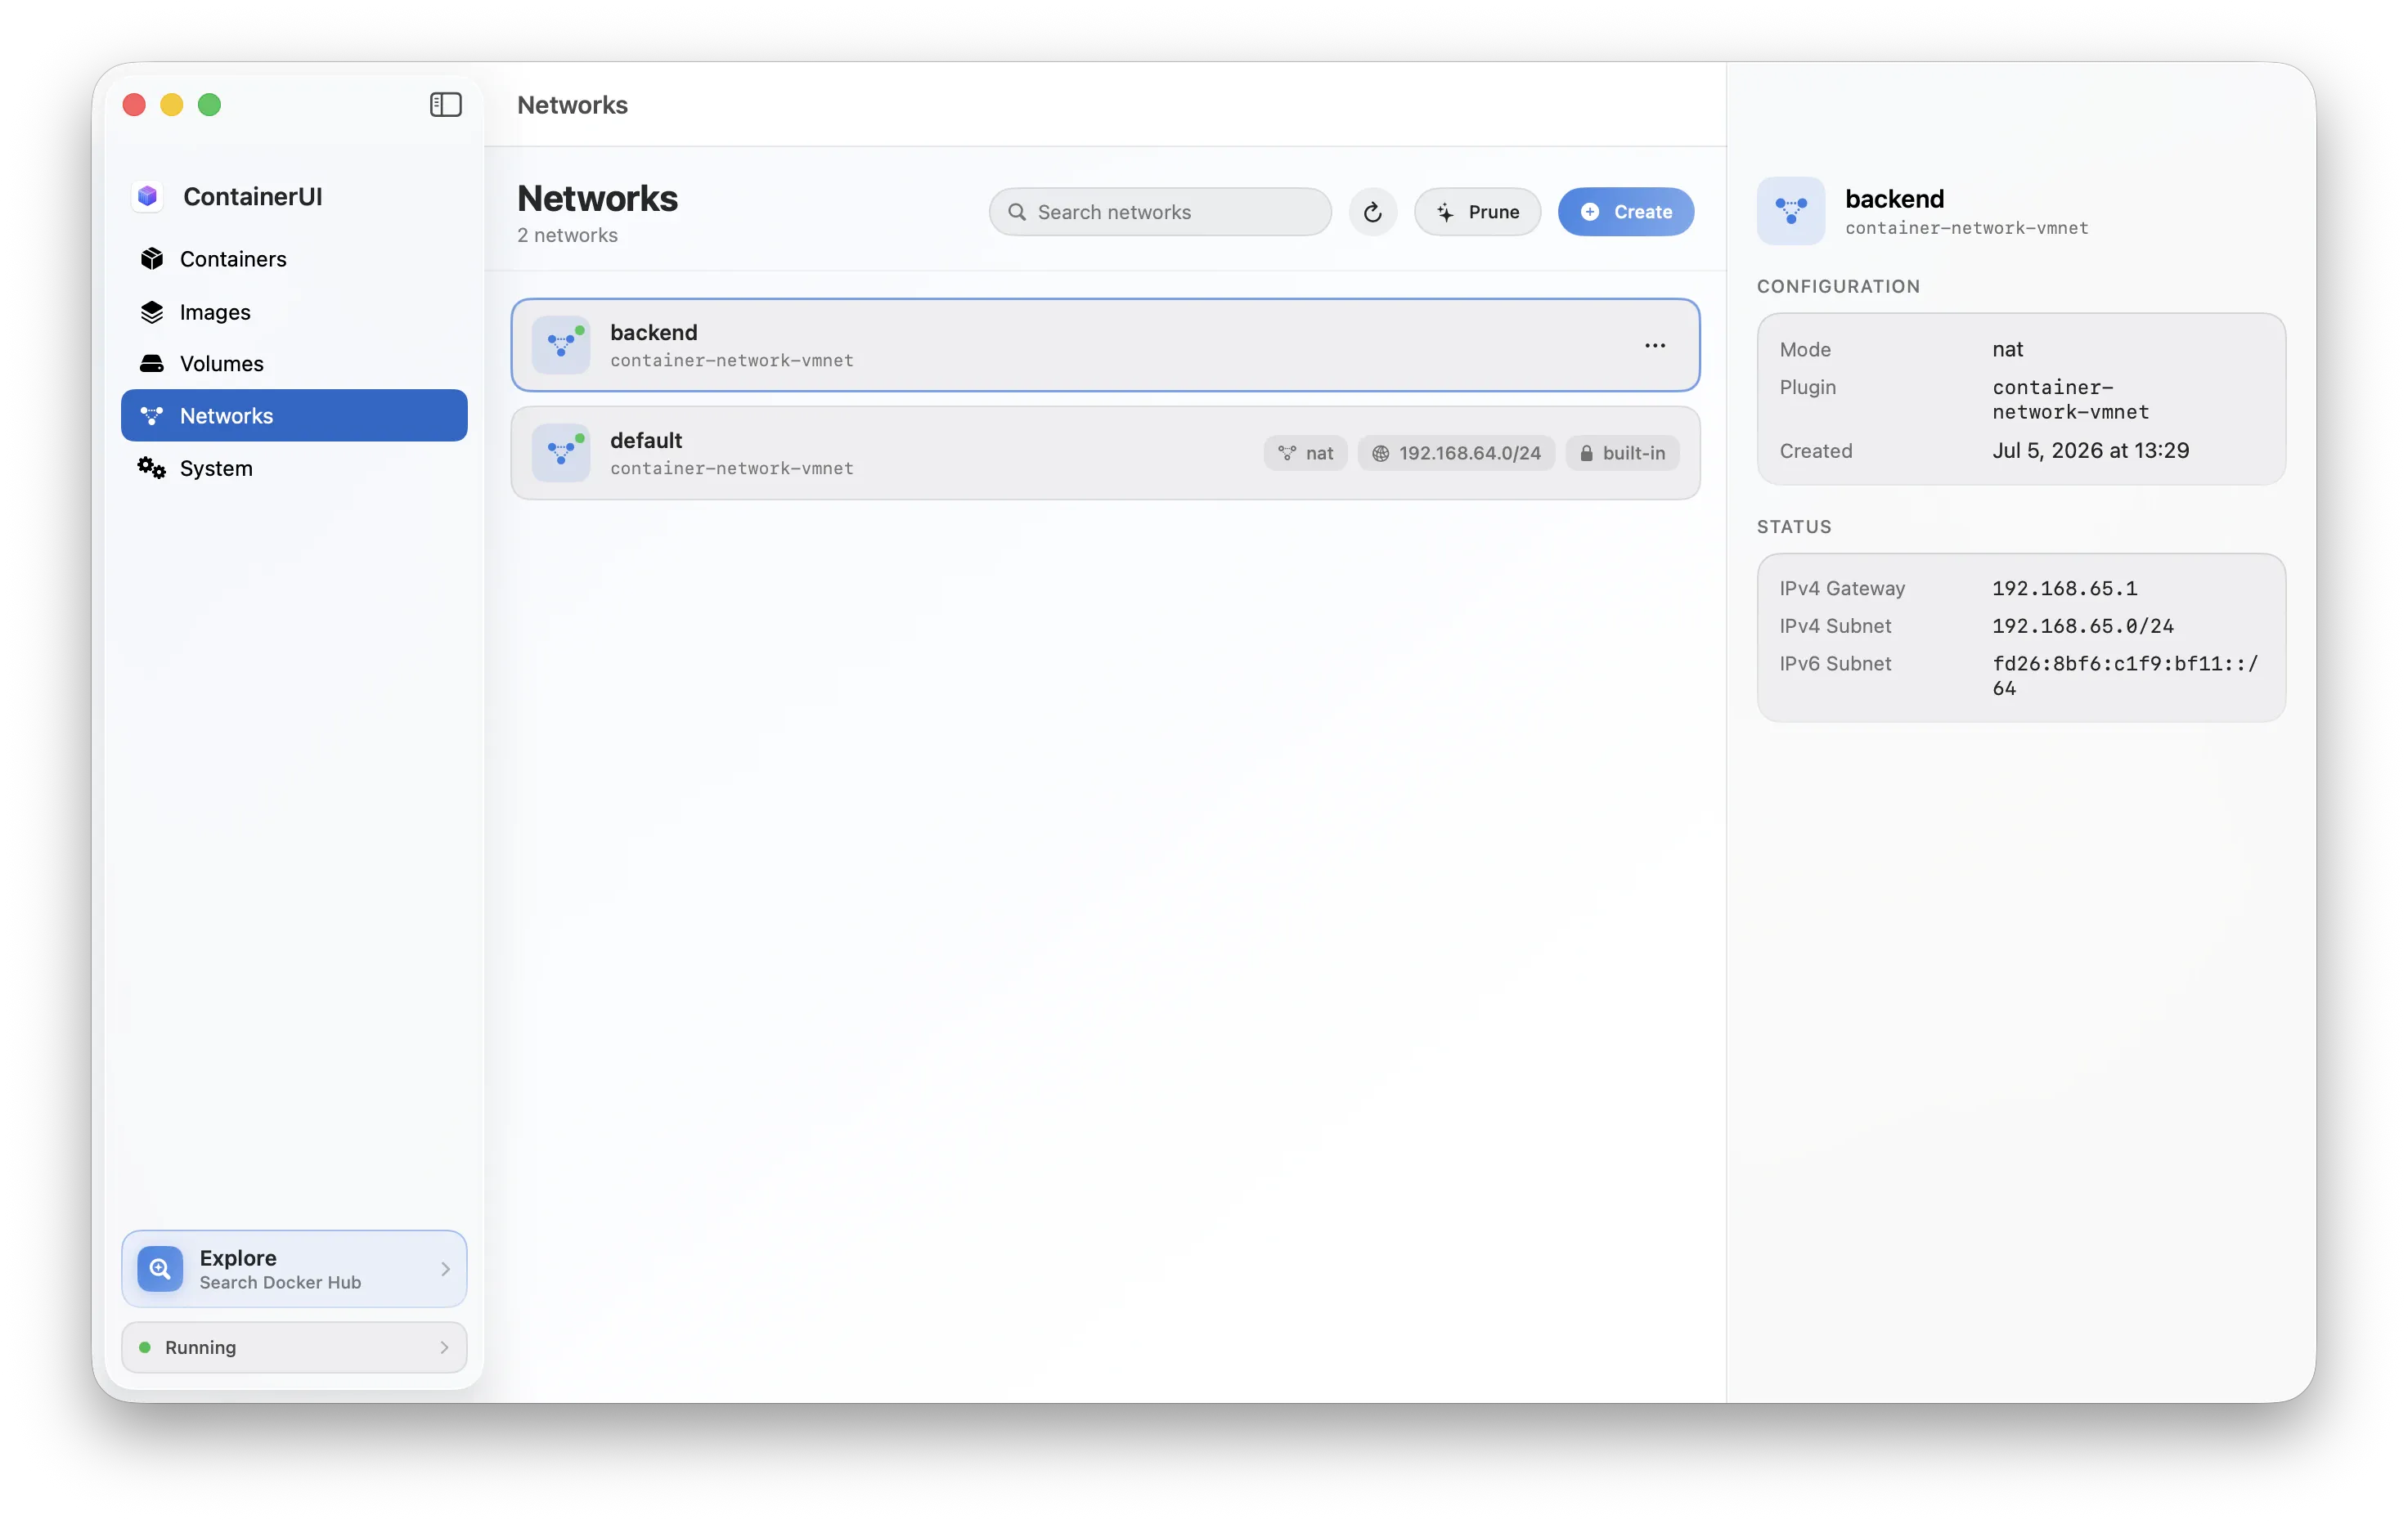Image resolution: width=2408 pixels, height=1524 pixels.
Task: Open the Containers section
Action: [x=294, y=259]
